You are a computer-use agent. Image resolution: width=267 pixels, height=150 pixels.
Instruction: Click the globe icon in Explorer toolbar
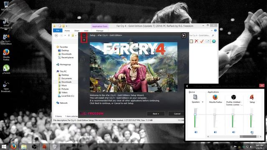214,41
